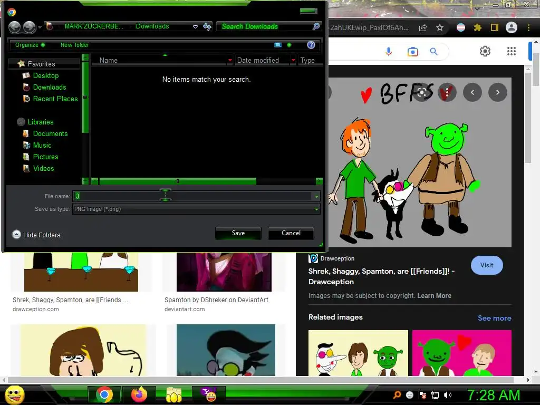Open the Organize menu
Viewport: 540px width, 405px height.
[x=30, y=45]
